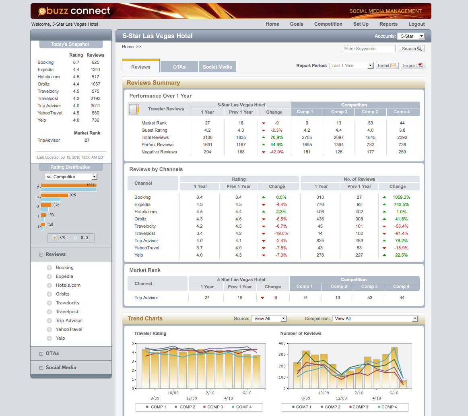Open the vs. Competitor dropdown

tap(71, 177)
